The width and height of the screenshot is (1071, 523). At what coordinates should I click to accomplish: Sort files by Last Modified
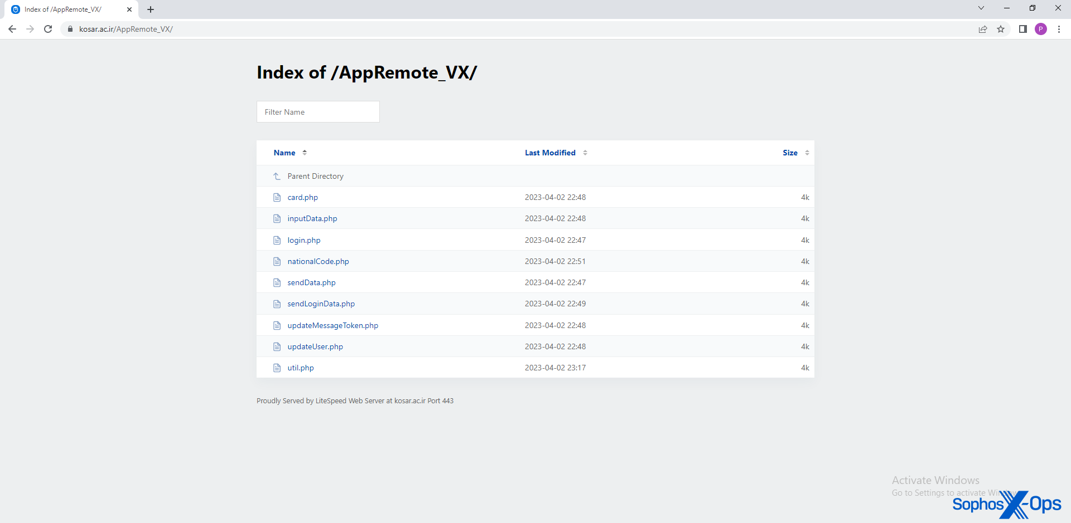550,153
